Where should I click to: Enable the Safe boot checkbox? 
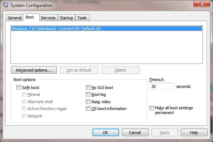(x=19, y=87)
